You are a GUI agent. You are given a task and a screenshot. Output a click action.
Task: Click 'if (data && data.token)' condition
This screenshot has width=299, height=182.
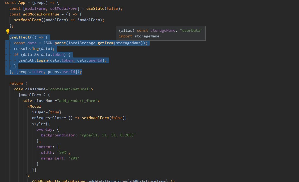point(40,55)
